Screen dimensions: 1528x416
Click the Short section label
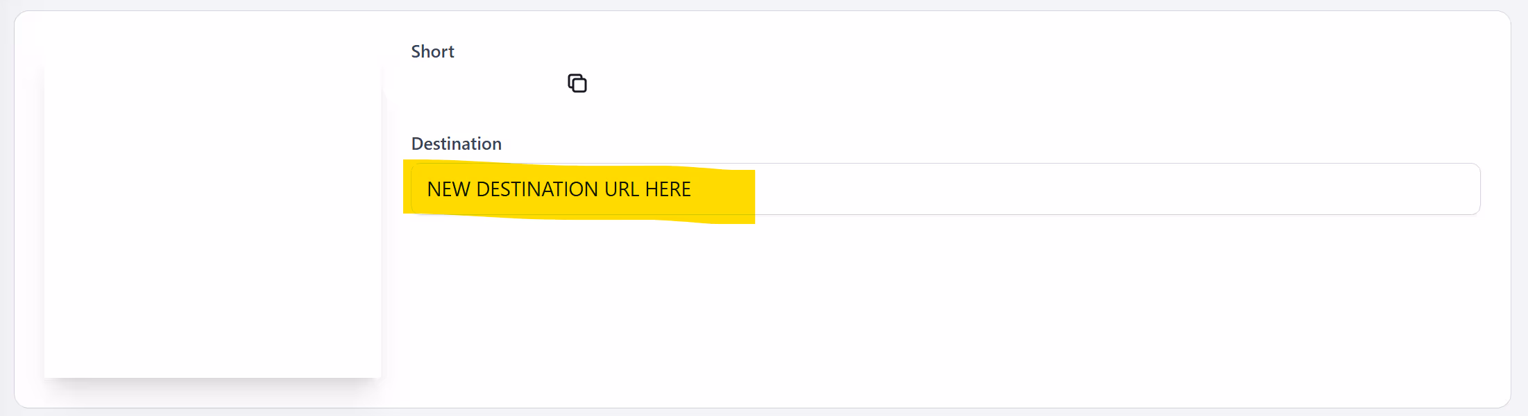(432, 51)
